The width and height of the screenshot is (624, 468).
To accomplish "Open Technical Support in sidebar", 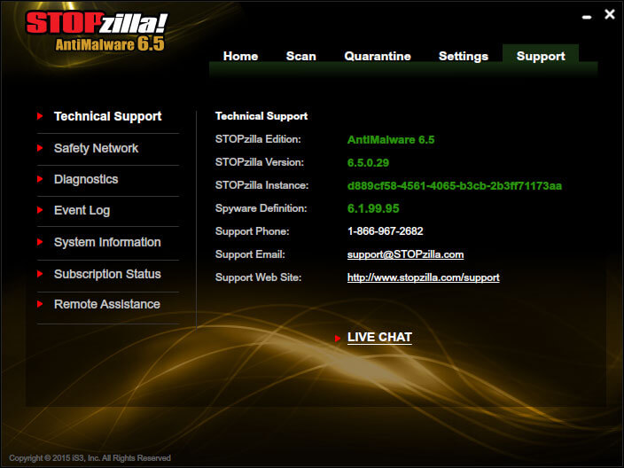I will pyautogui.click(x=108, y=116).
